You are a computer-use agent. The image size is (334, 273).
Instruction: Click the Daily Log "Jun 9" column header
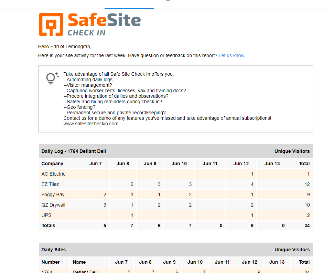(150, 164)
